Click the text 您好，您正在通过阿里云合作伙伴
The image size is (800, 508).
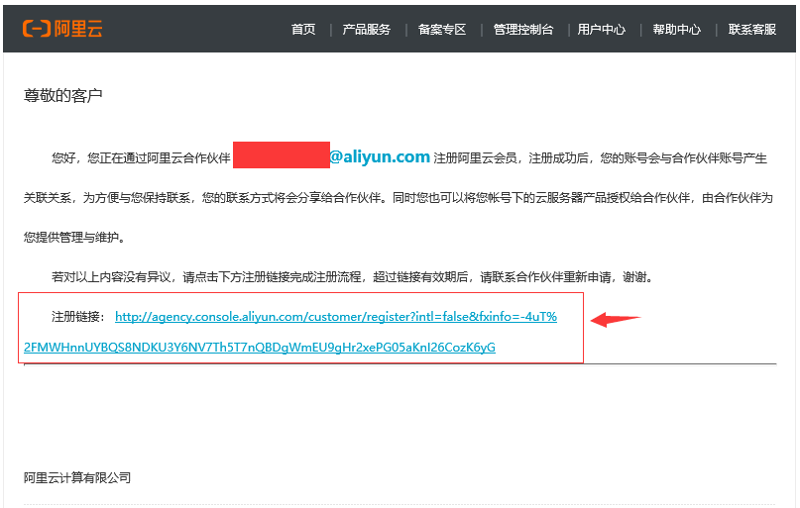click(x=141, y=158)
